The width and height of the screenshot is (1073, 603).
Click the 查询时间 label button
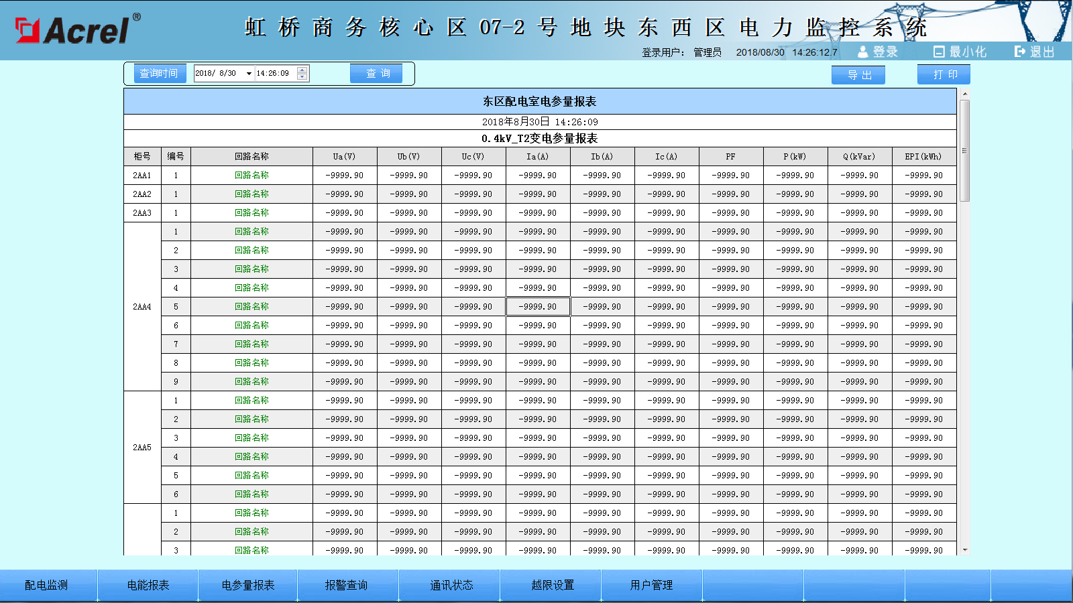(x=160, y=74)
